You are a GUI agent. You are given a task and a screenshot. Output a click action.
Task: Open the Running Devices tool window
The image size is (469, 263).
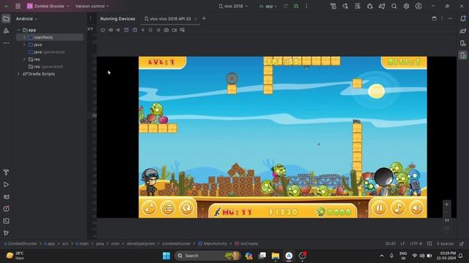click(x=463, y=56)
